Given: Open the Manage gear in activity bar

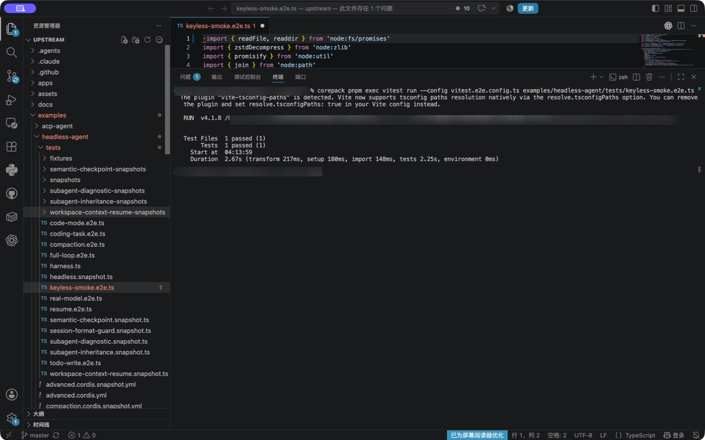Looking at the screenshot, I should click(x=11, y=419).
